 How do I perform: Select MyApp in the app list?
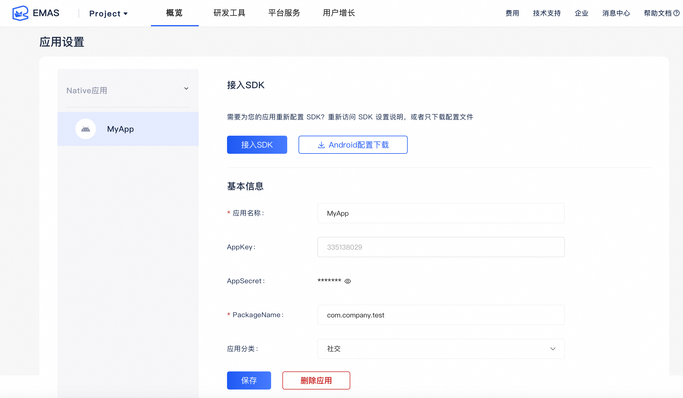[x=128, y=129]
